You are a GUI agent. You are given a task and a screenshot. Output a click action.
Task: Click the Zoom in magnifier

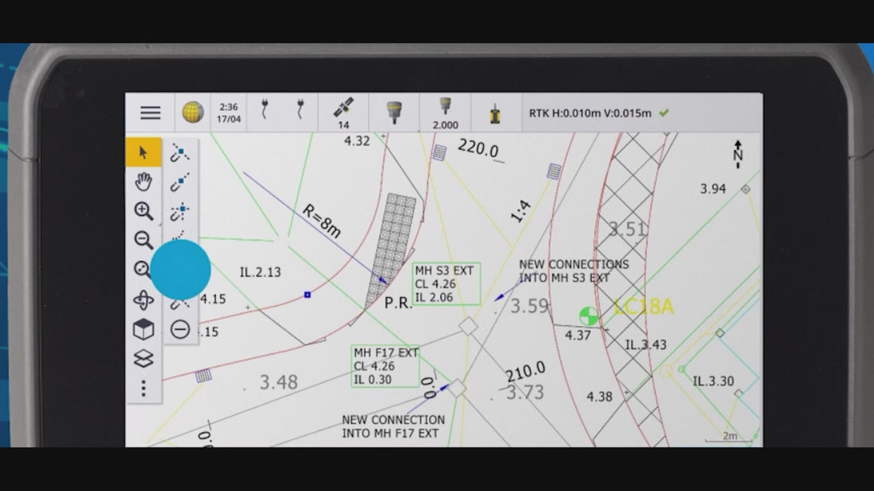point(143,211)
